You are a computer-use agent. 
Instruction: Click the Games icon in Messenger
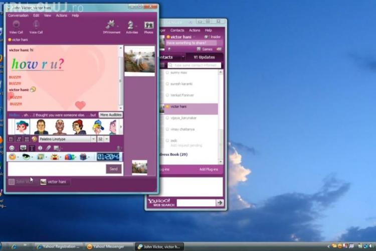pyautogui.click(x=205, y=49)
